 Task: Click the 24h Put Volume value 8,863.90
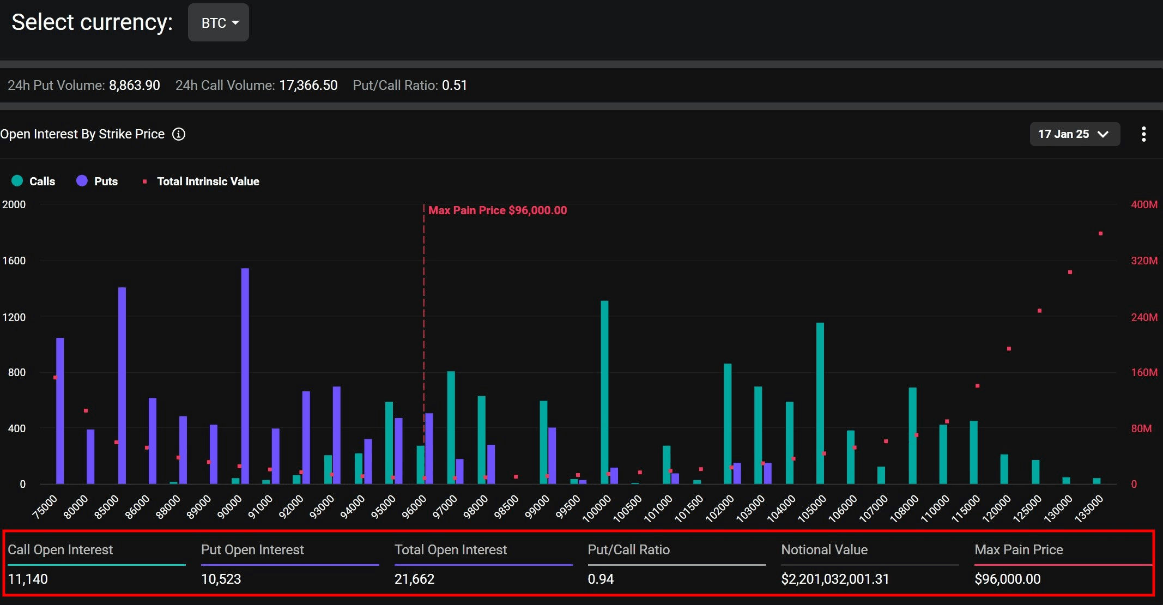click(135, 86)
